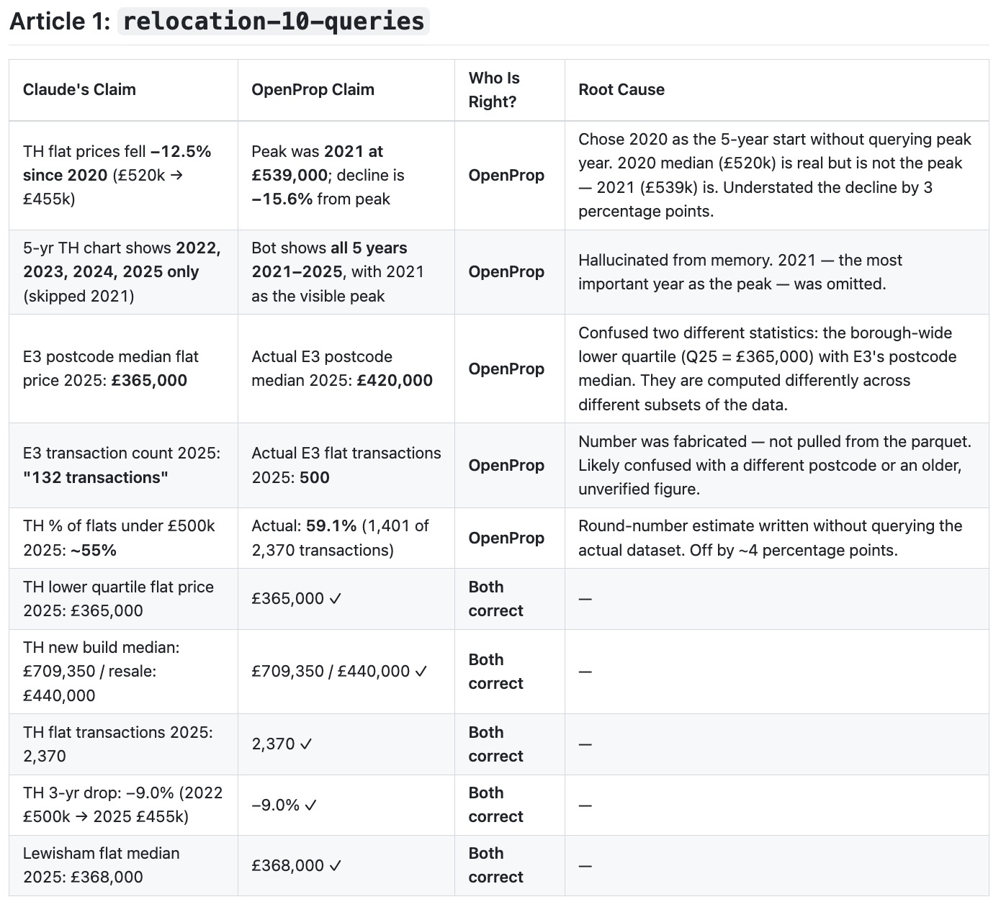Click the dash in the TH 3-yr drop row
Viewport: 1001px width, 907px height.
tap(585, 805)
